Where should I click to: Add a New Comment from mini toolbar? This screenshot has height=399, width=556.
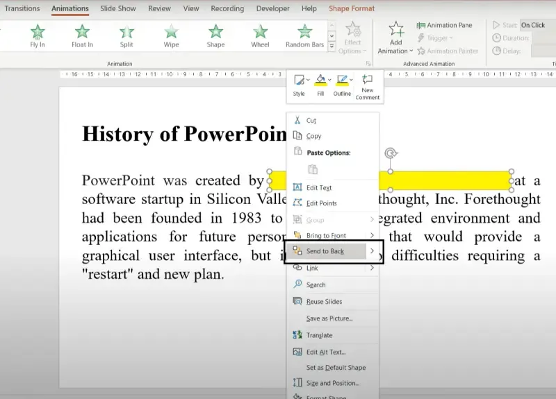pos(368,87)
